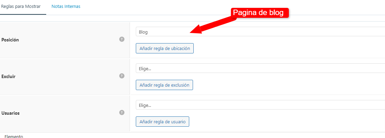Click the red 'Pagina de blog' callout label
385x138 pixels.
[x=259, y=13]
